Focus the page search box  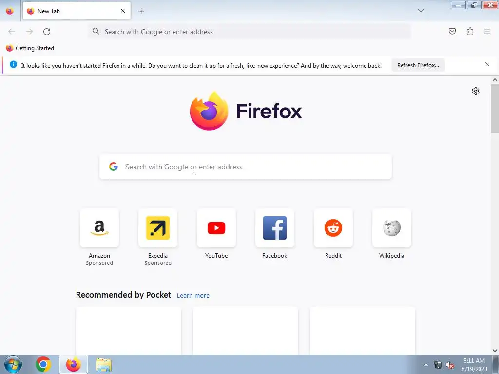tap(246, 167)
